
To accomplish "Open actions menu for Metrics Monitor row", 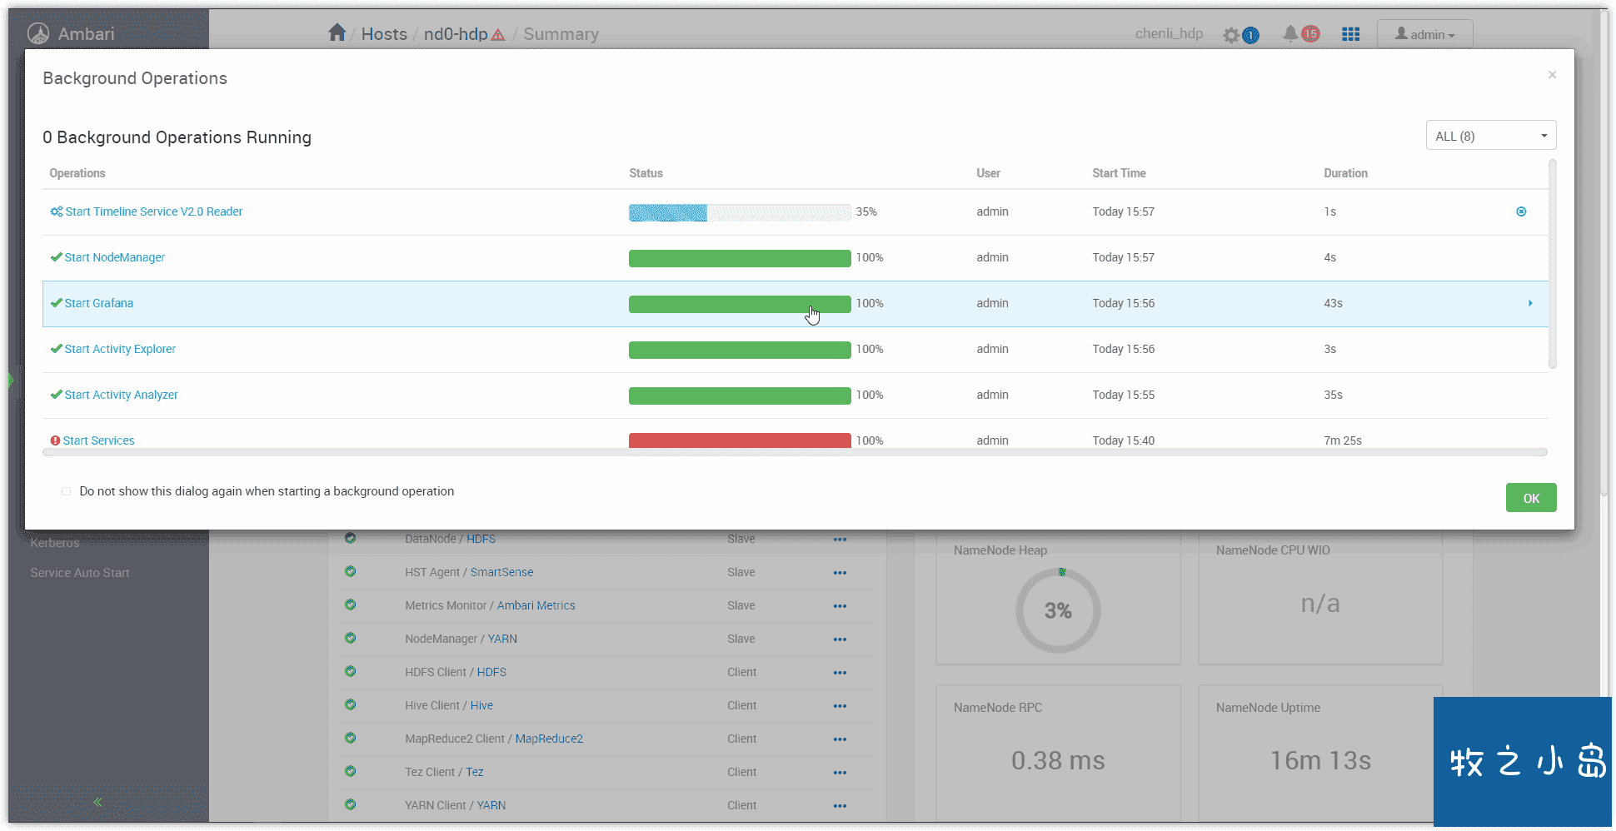I will point(840,606).
